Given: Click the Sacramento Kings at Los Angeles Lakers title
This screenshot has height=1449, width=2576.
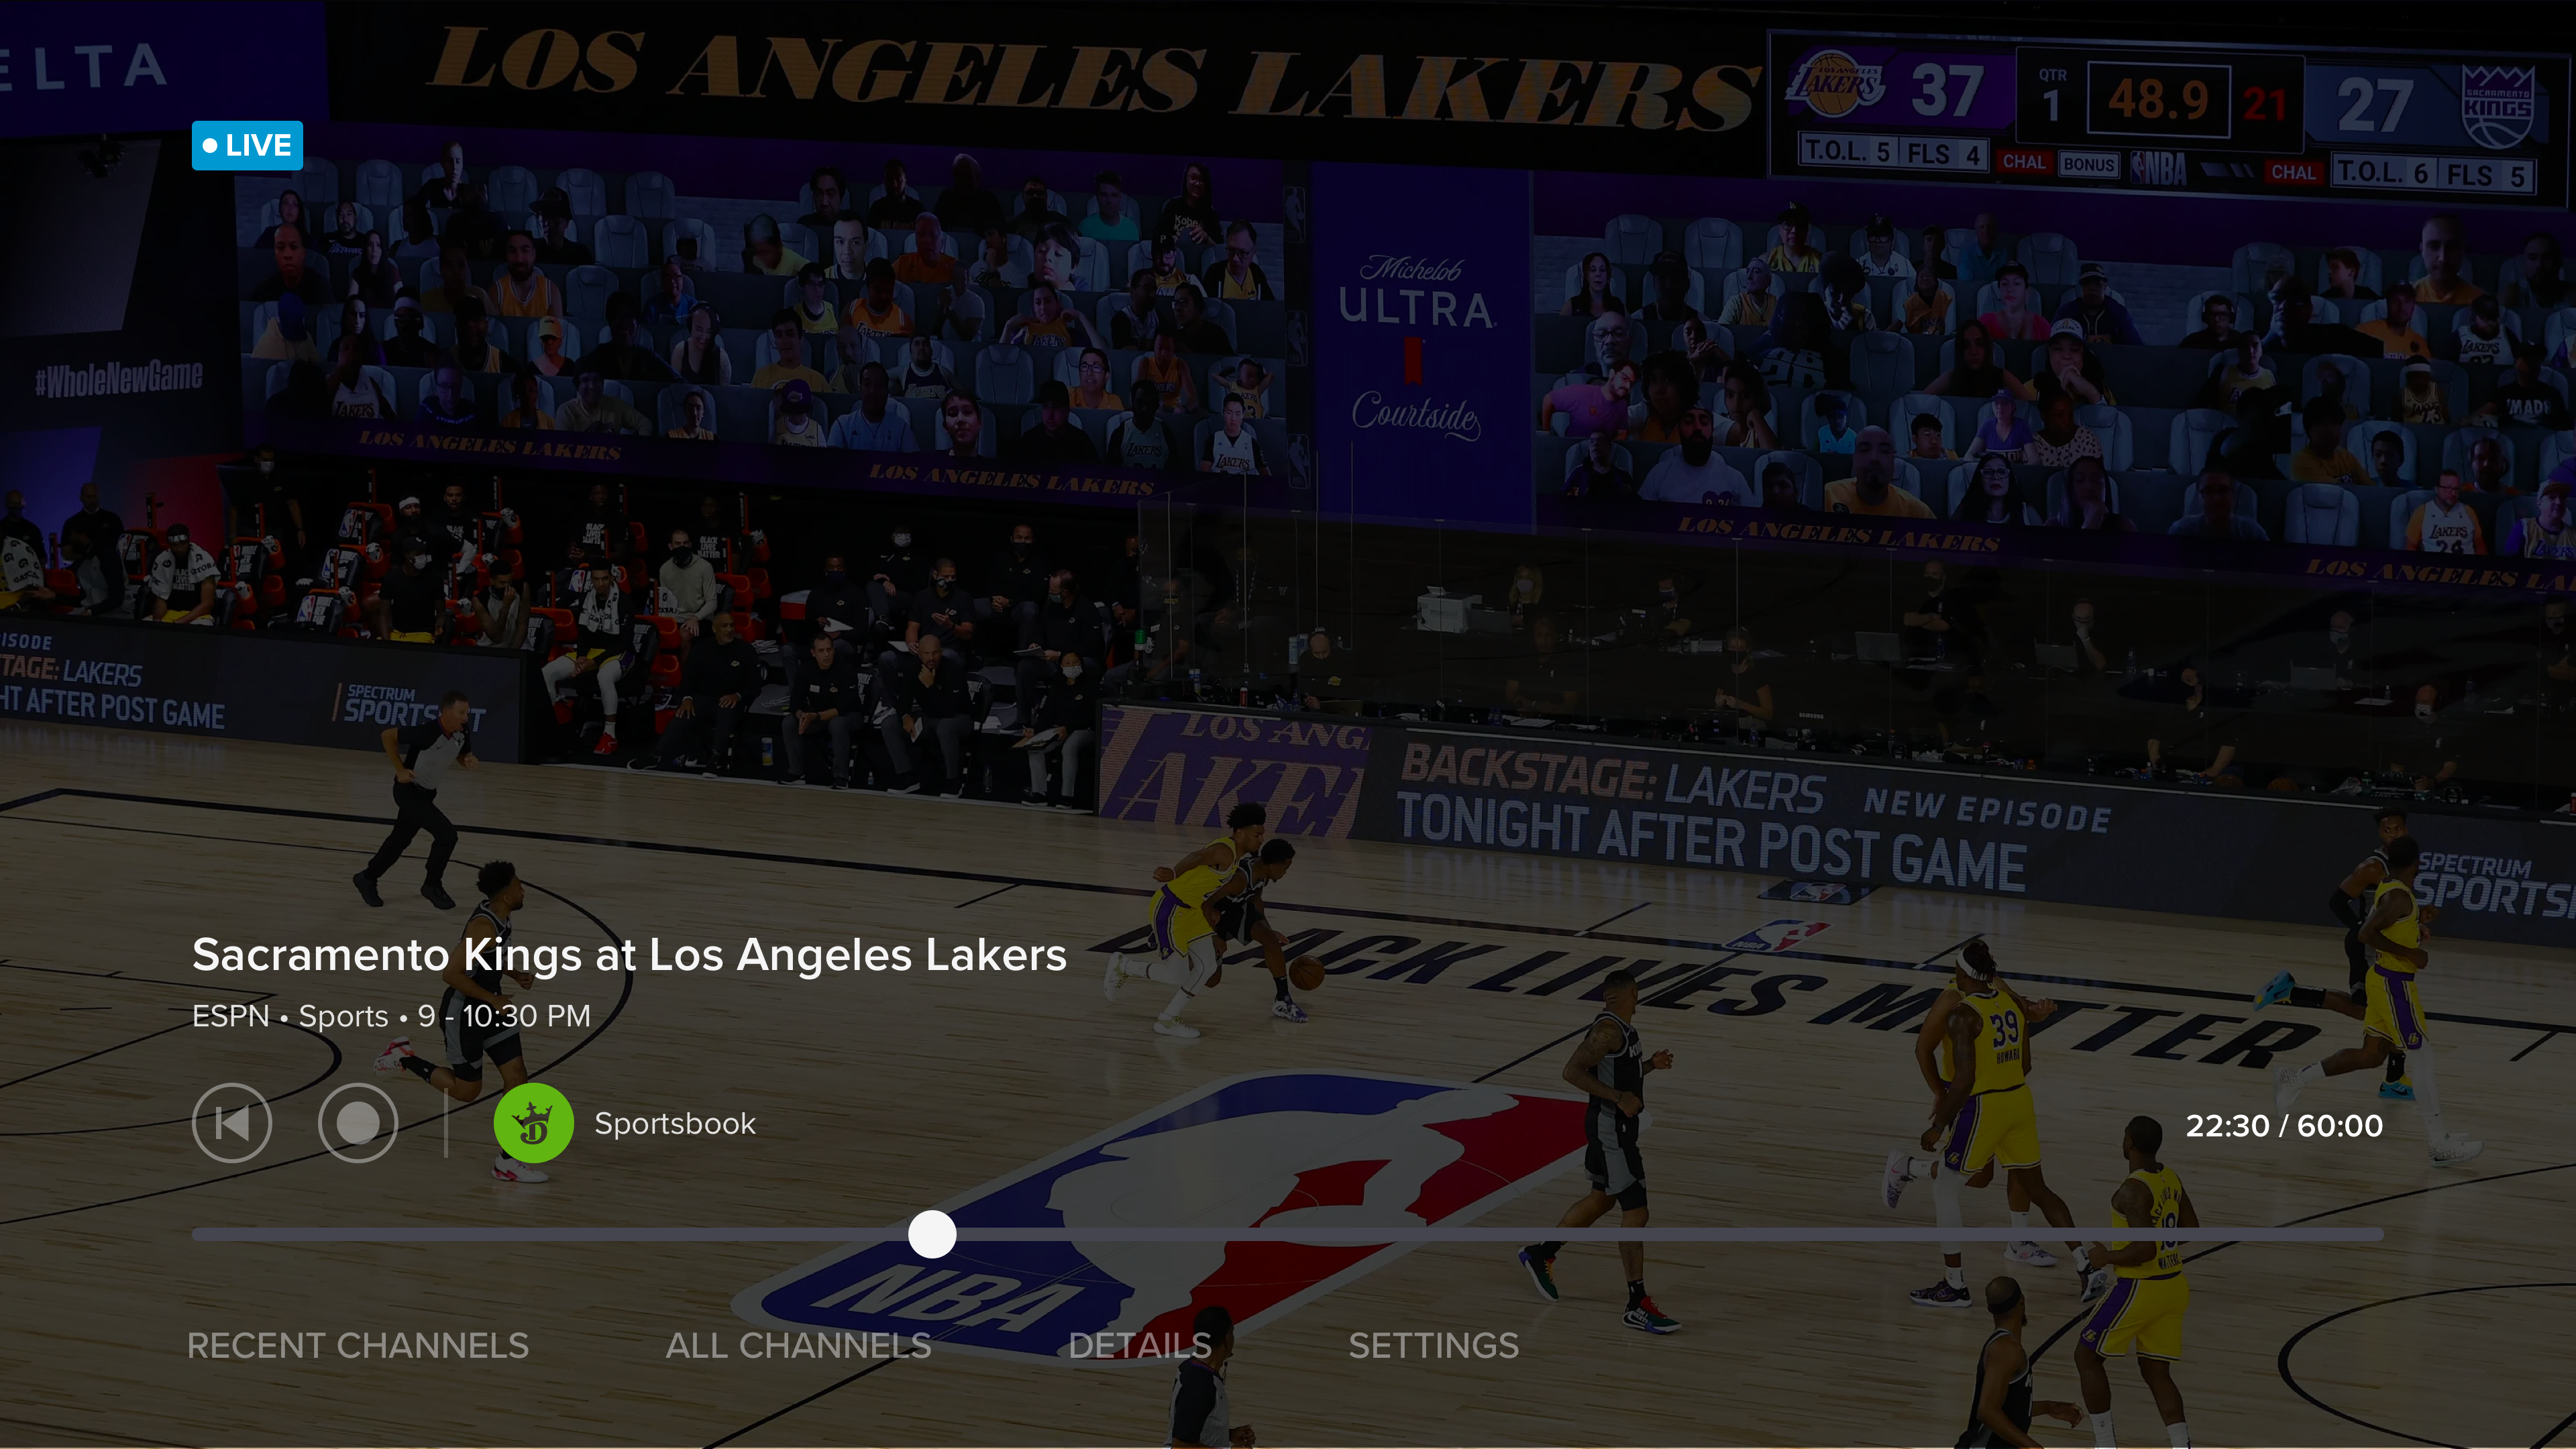Looking at the screenshot, I should (630, 955).
